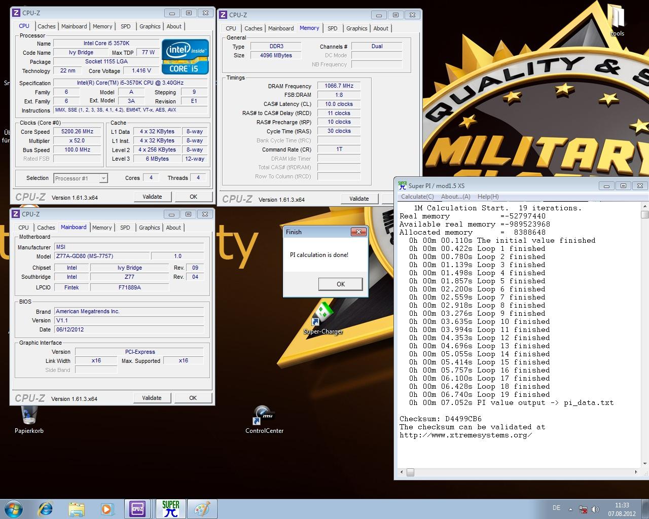Open the tools folder on desktop
Screen dimensions: 649x519
(x=617, y=20)
